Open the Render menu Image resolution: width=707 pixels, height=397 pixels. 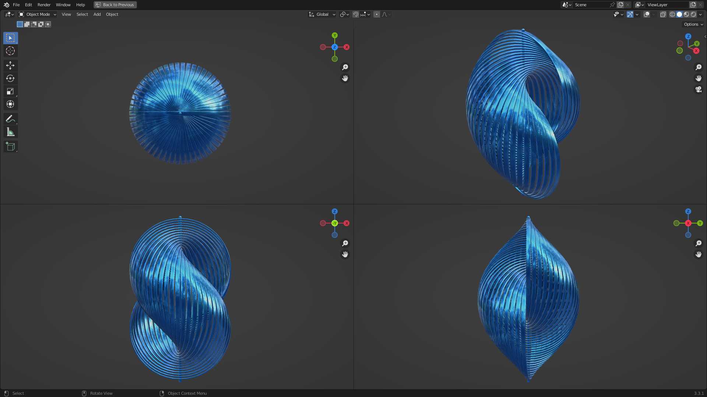click(x=44, y=5)
